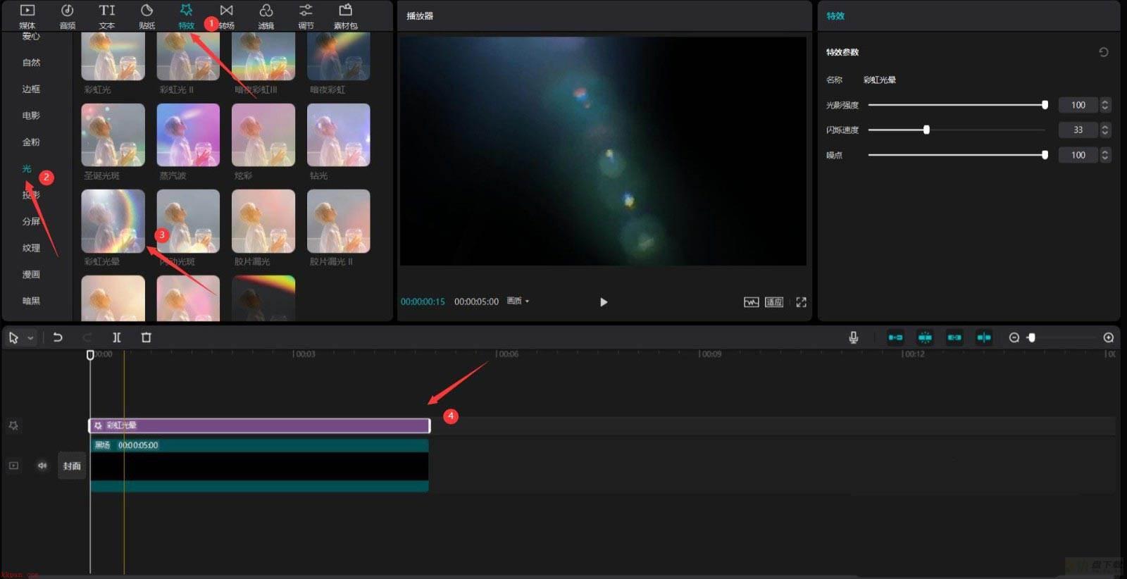Click the 适应 fit button in player
The image size is (1127, 579).
tap(774, 302)
